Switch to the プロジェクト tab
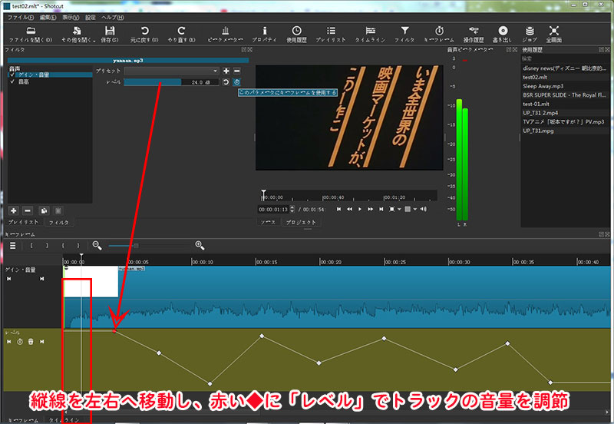 [301, 222]
